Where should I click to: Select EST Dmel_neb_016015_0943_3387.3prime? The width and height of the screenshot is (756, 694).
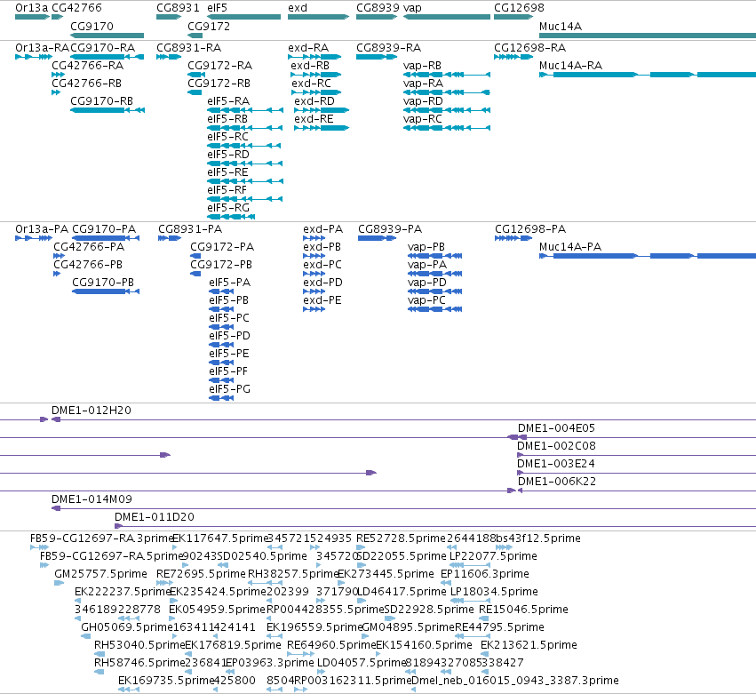[x=414, y=690]
